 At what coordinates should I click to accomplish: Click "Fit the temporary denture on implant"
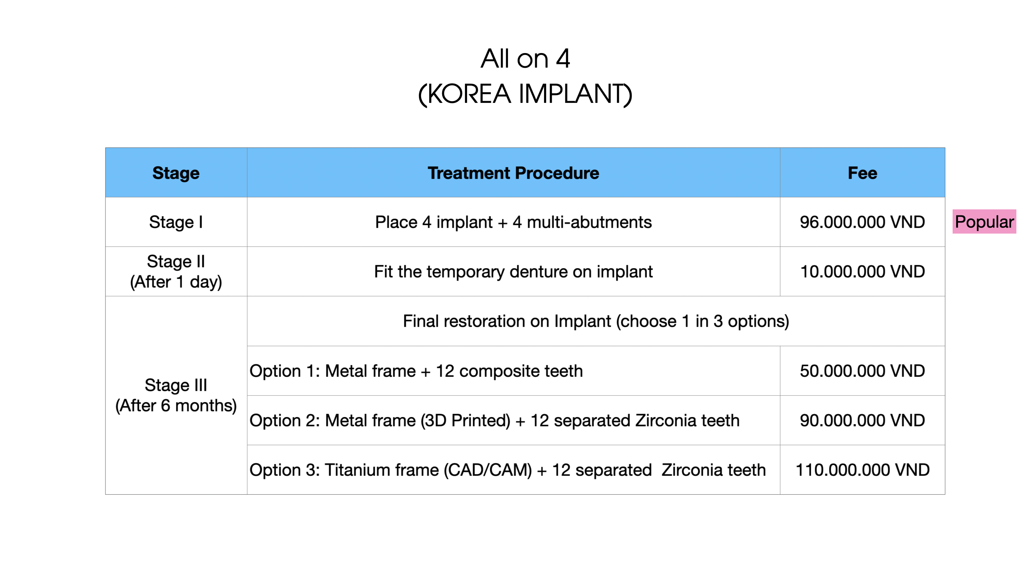(x=513, y=271)
